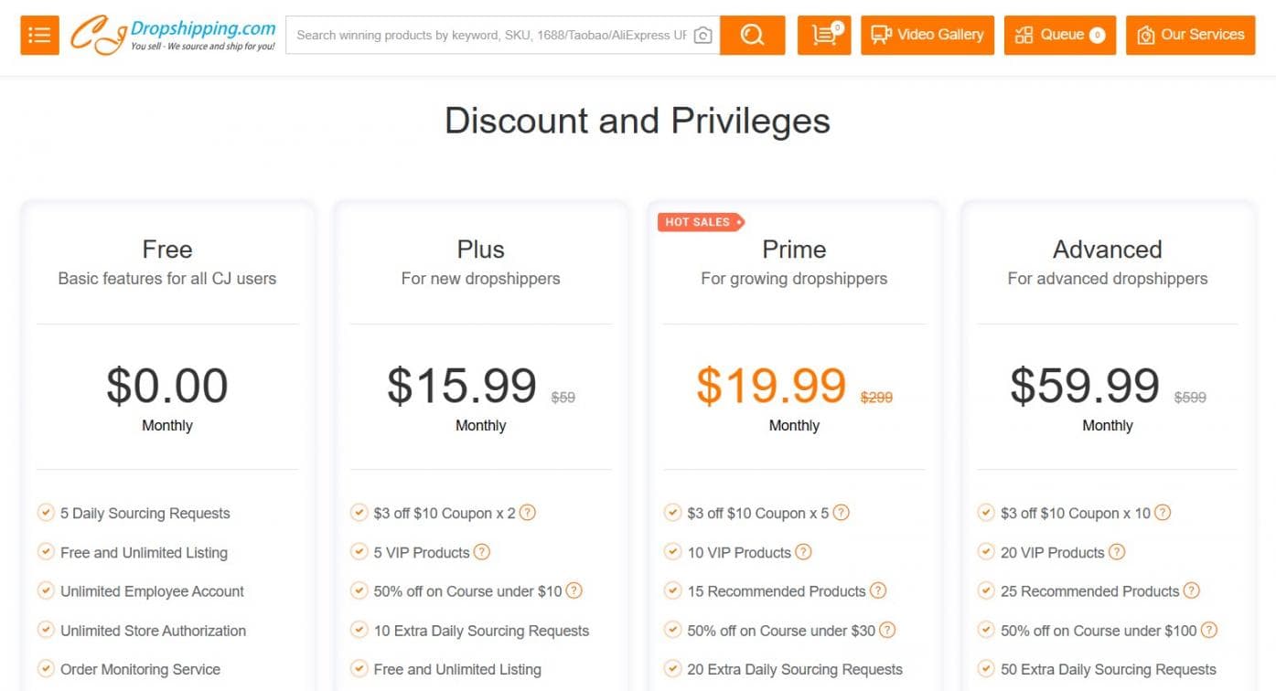Screen dimensions: 1276x691
Task: Click help icon next to 5 VIP Products
Action: pyautogui.click(x=481, y=552)
